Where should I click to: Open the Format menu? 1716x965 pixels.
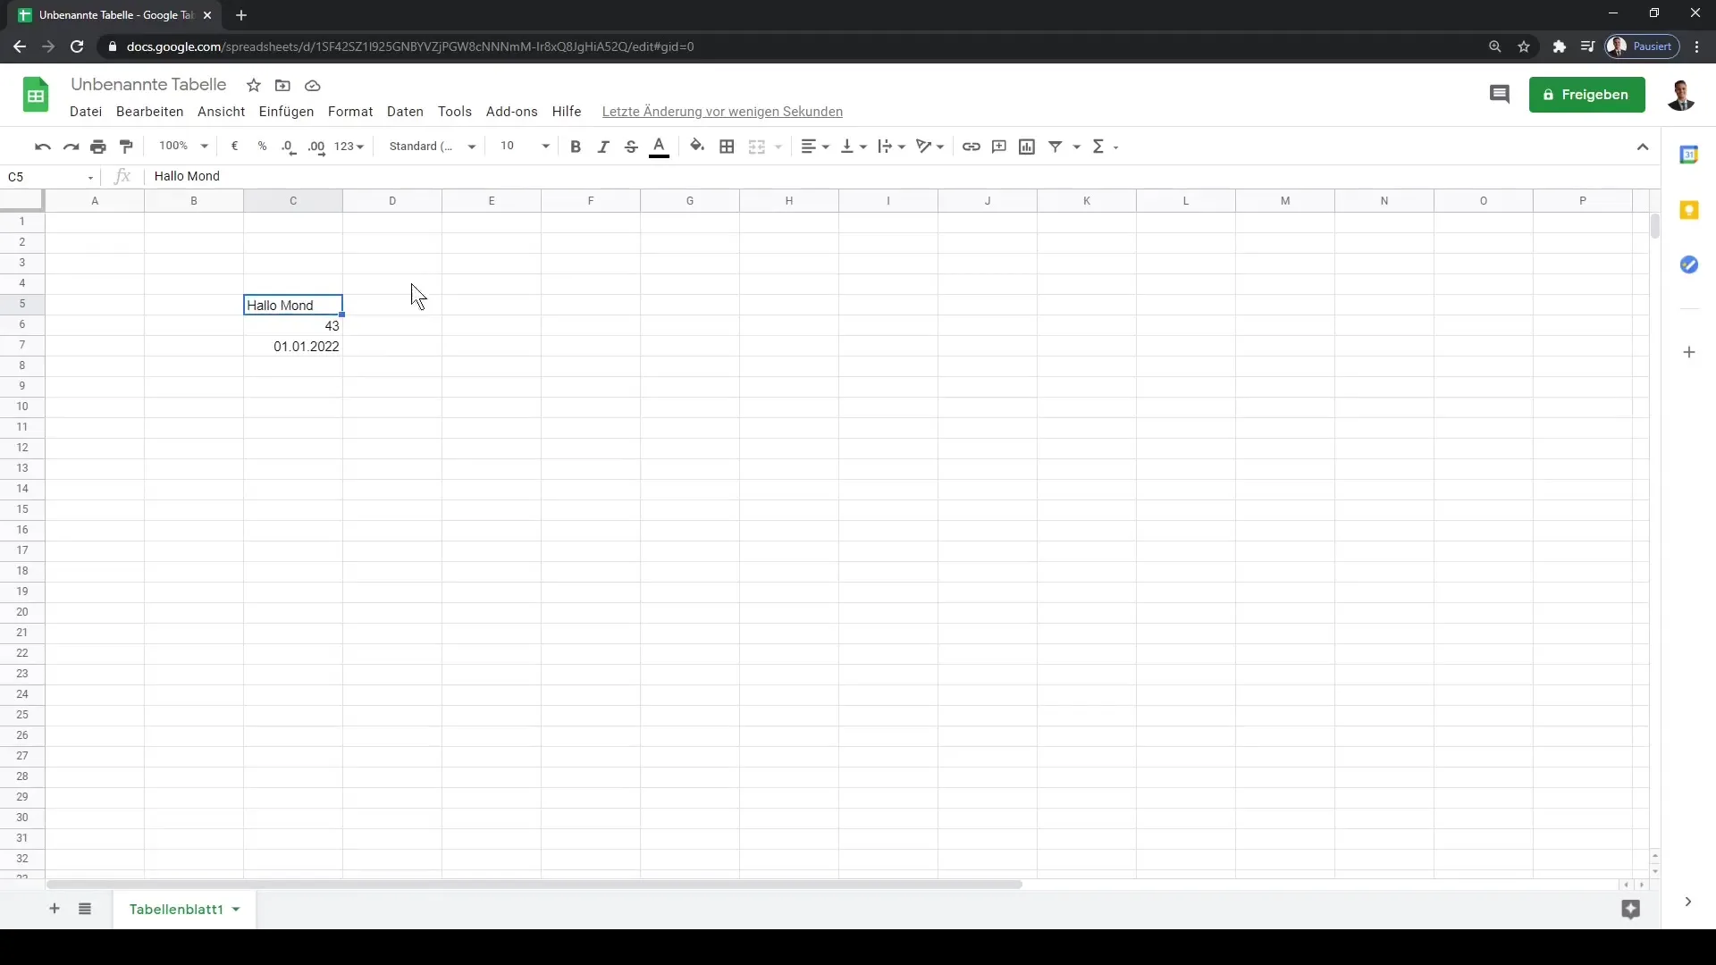point(350,111)
